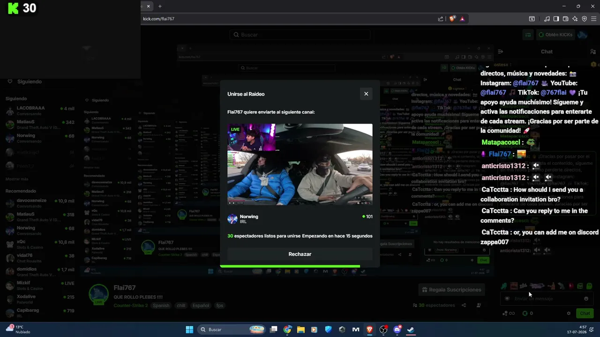Click the Windows taskbar Buscar search box

pyautogui.click(x=232, y=330)
